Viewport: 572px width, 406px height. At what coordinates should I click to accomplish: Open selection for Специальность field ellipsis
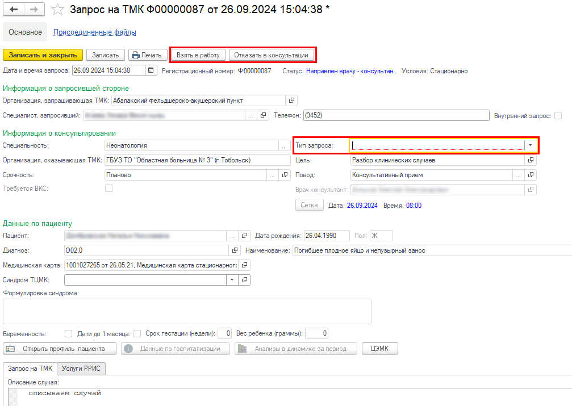coord(282,145)
